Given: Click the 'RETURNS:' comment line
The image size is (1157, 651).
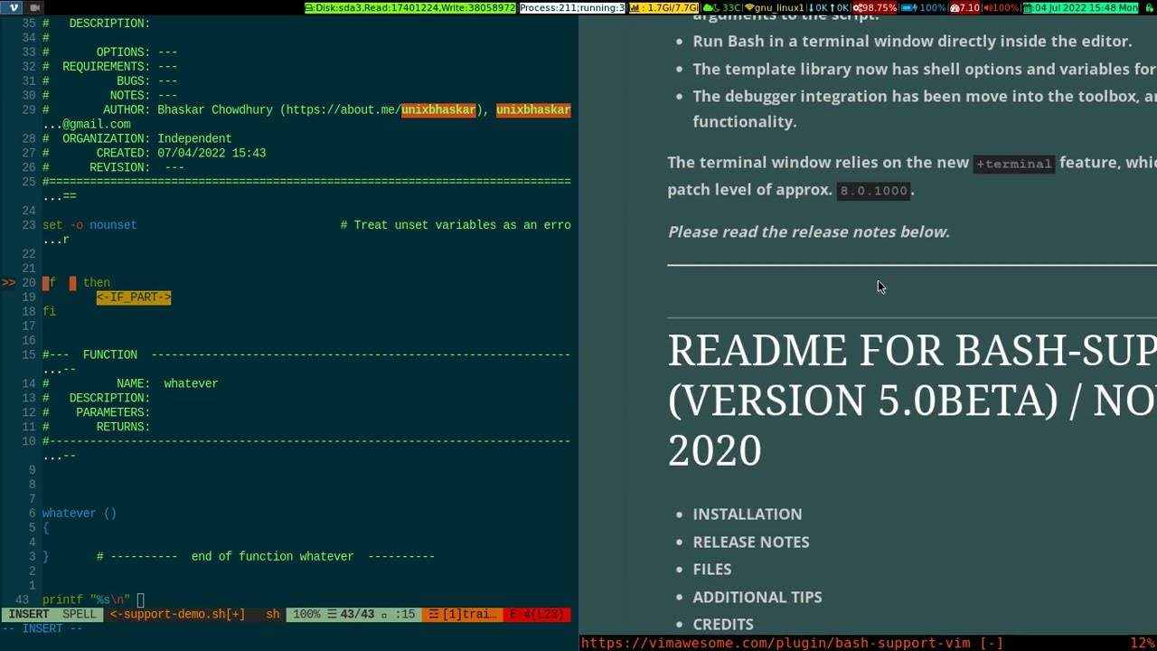Looking at the screenshot, I should [x=97, y=427].
